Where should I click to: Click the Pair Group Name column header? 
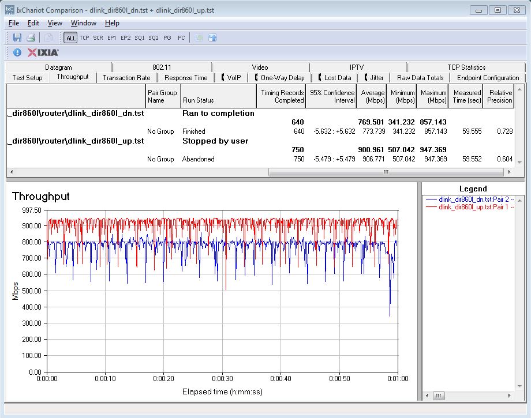click(163, 96)
